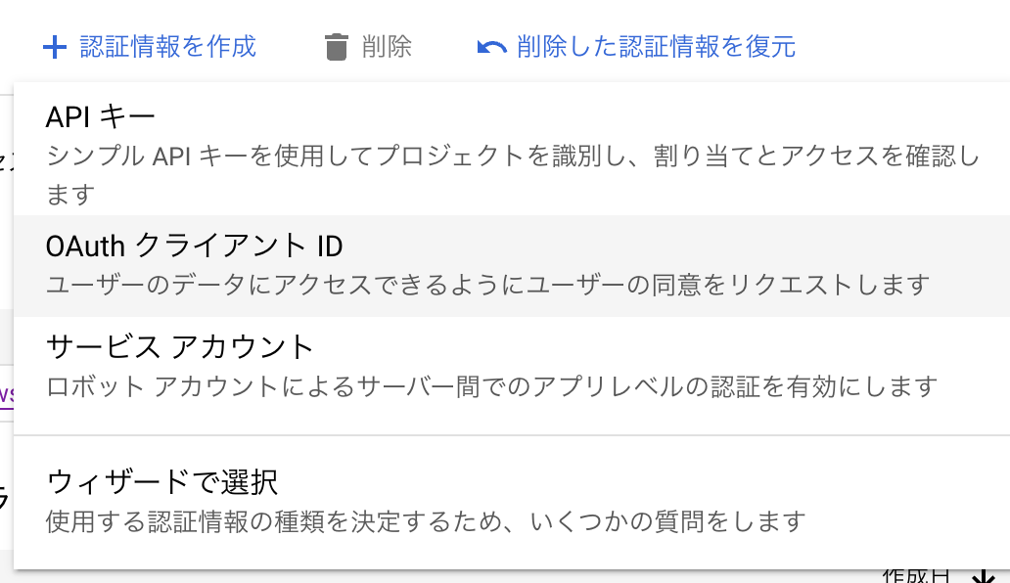The height and width of the screenshot is (583, 1010).
Task: Click the ます line under API キー description
Action: pos(69,195)
